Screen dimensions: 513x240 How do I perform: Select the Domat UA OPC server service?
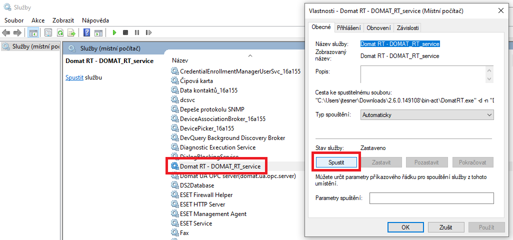point(238,176)
